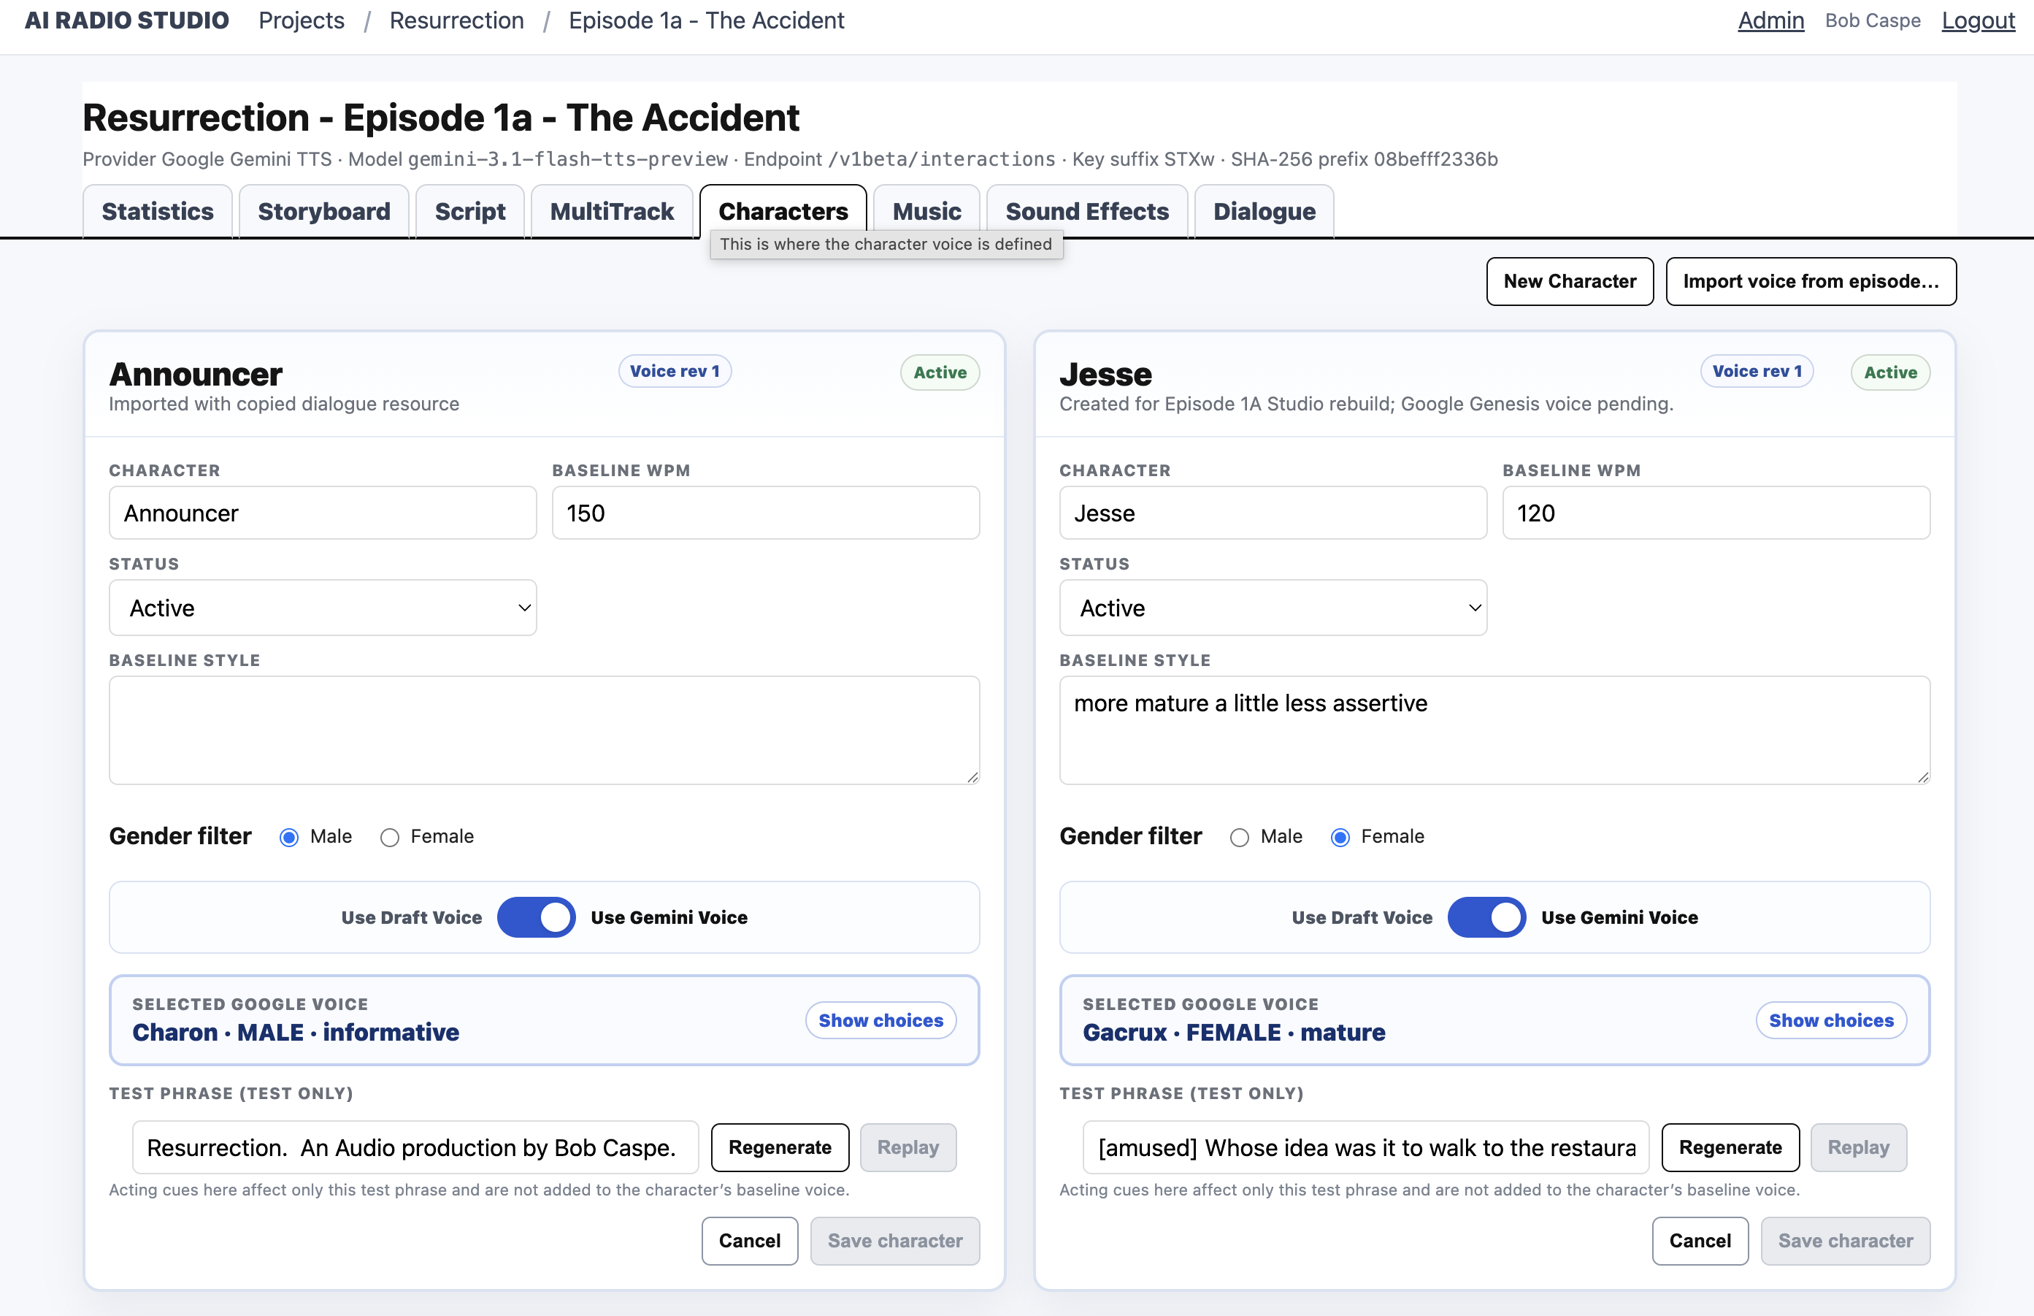Select the Characters tab

783,211
